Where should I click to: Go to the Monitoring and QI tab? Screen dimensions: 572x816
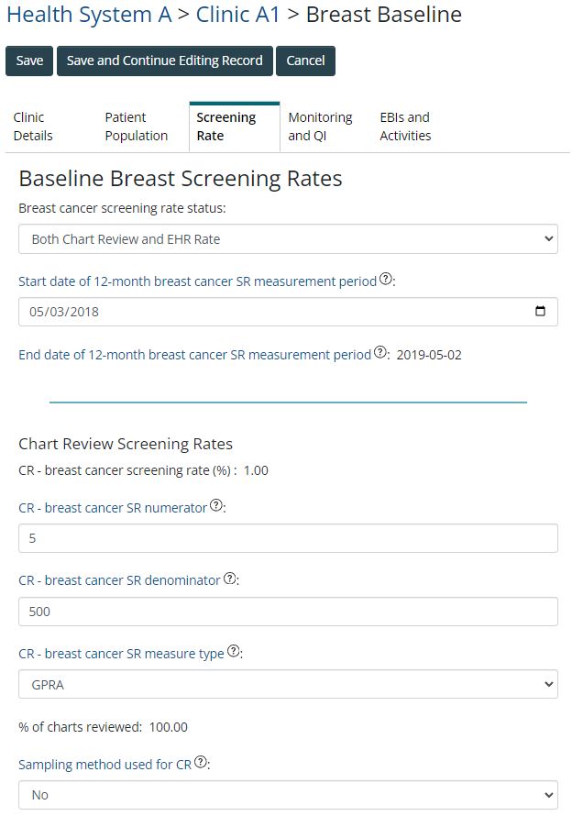320,127
